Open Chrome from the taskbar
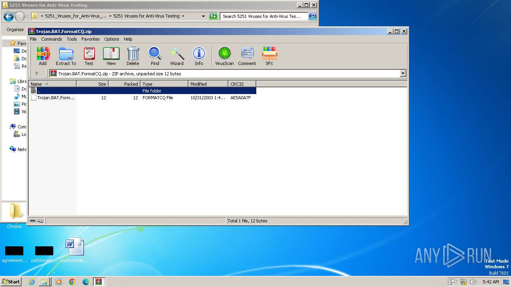This screenshot has width=511, height=287. [x=72, y=282]
